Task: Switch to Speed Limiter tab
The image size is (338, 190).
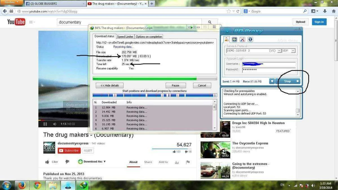Action: pos(125,37)
